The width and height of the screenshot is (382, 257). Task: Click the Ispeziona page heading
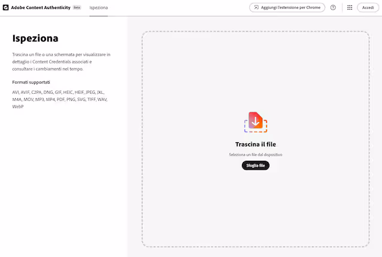[35, 38]
